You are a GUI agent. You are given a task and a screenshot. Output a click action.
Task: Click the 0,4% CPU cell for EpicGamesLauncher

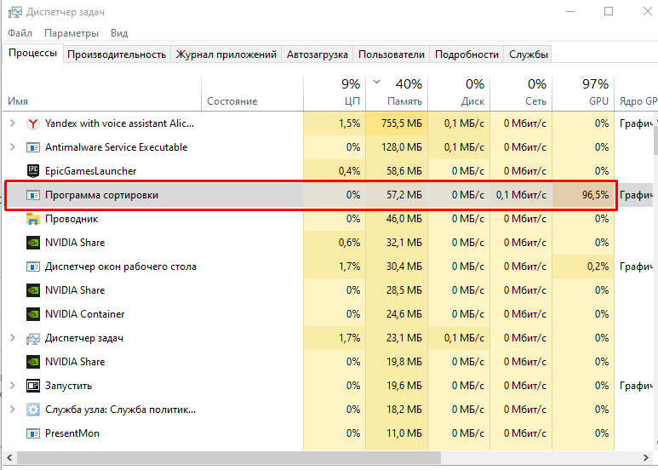pyautogui.click(x=335, y=171)
